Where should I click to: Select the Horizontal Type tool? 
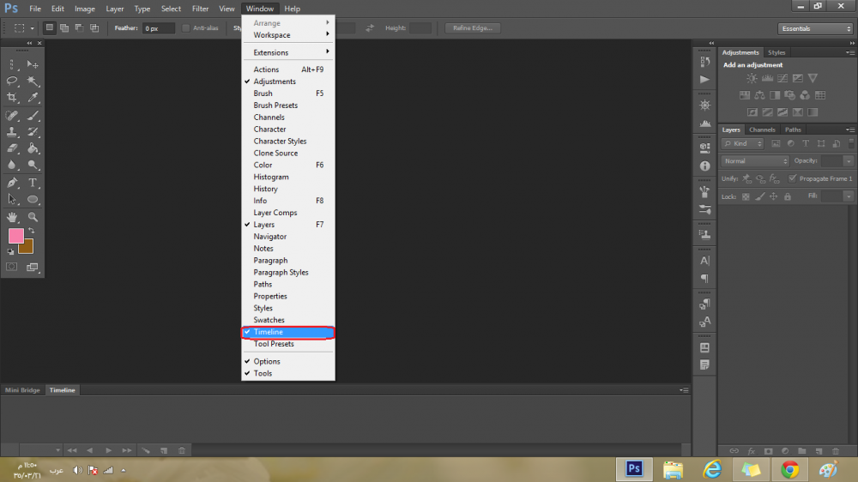(x=33, y=183)
